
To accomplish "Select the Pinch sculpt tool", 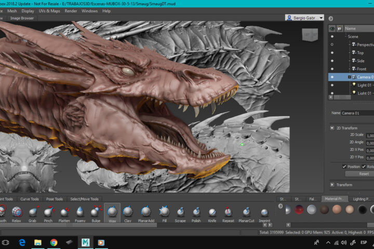I will [48, 214].
